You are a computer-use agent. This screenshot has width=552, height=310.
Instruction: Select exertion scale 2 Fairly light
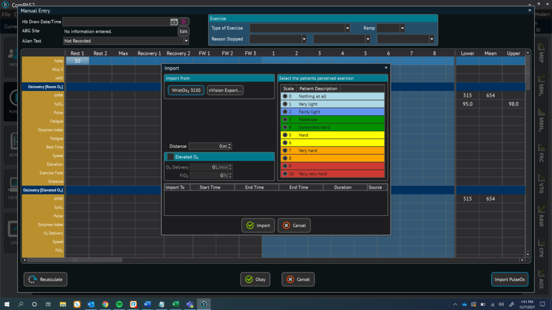[x=332, y=112]
